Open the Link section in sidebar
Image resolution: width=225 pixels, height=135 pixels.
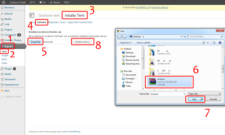click(x=7, y=24)
